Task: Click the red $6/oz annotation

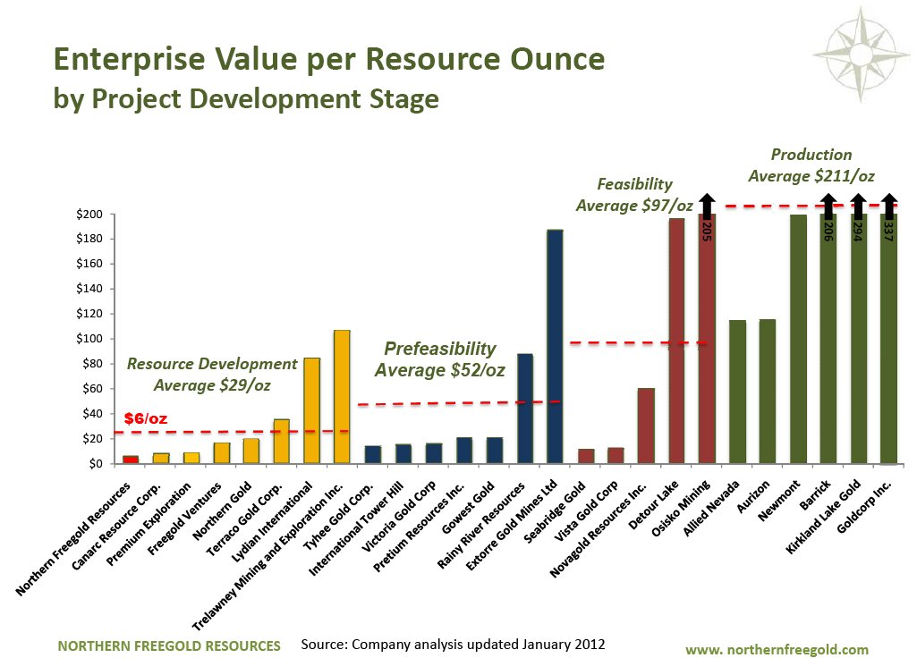Action: pos(145,418)
